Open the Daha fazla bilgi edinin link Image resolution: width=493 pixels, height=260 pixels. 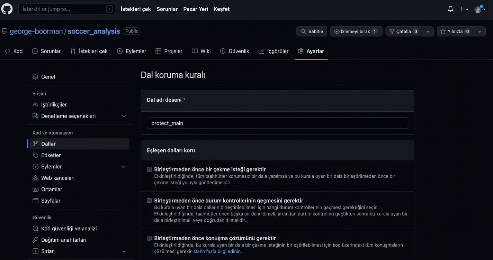[217, 251]
